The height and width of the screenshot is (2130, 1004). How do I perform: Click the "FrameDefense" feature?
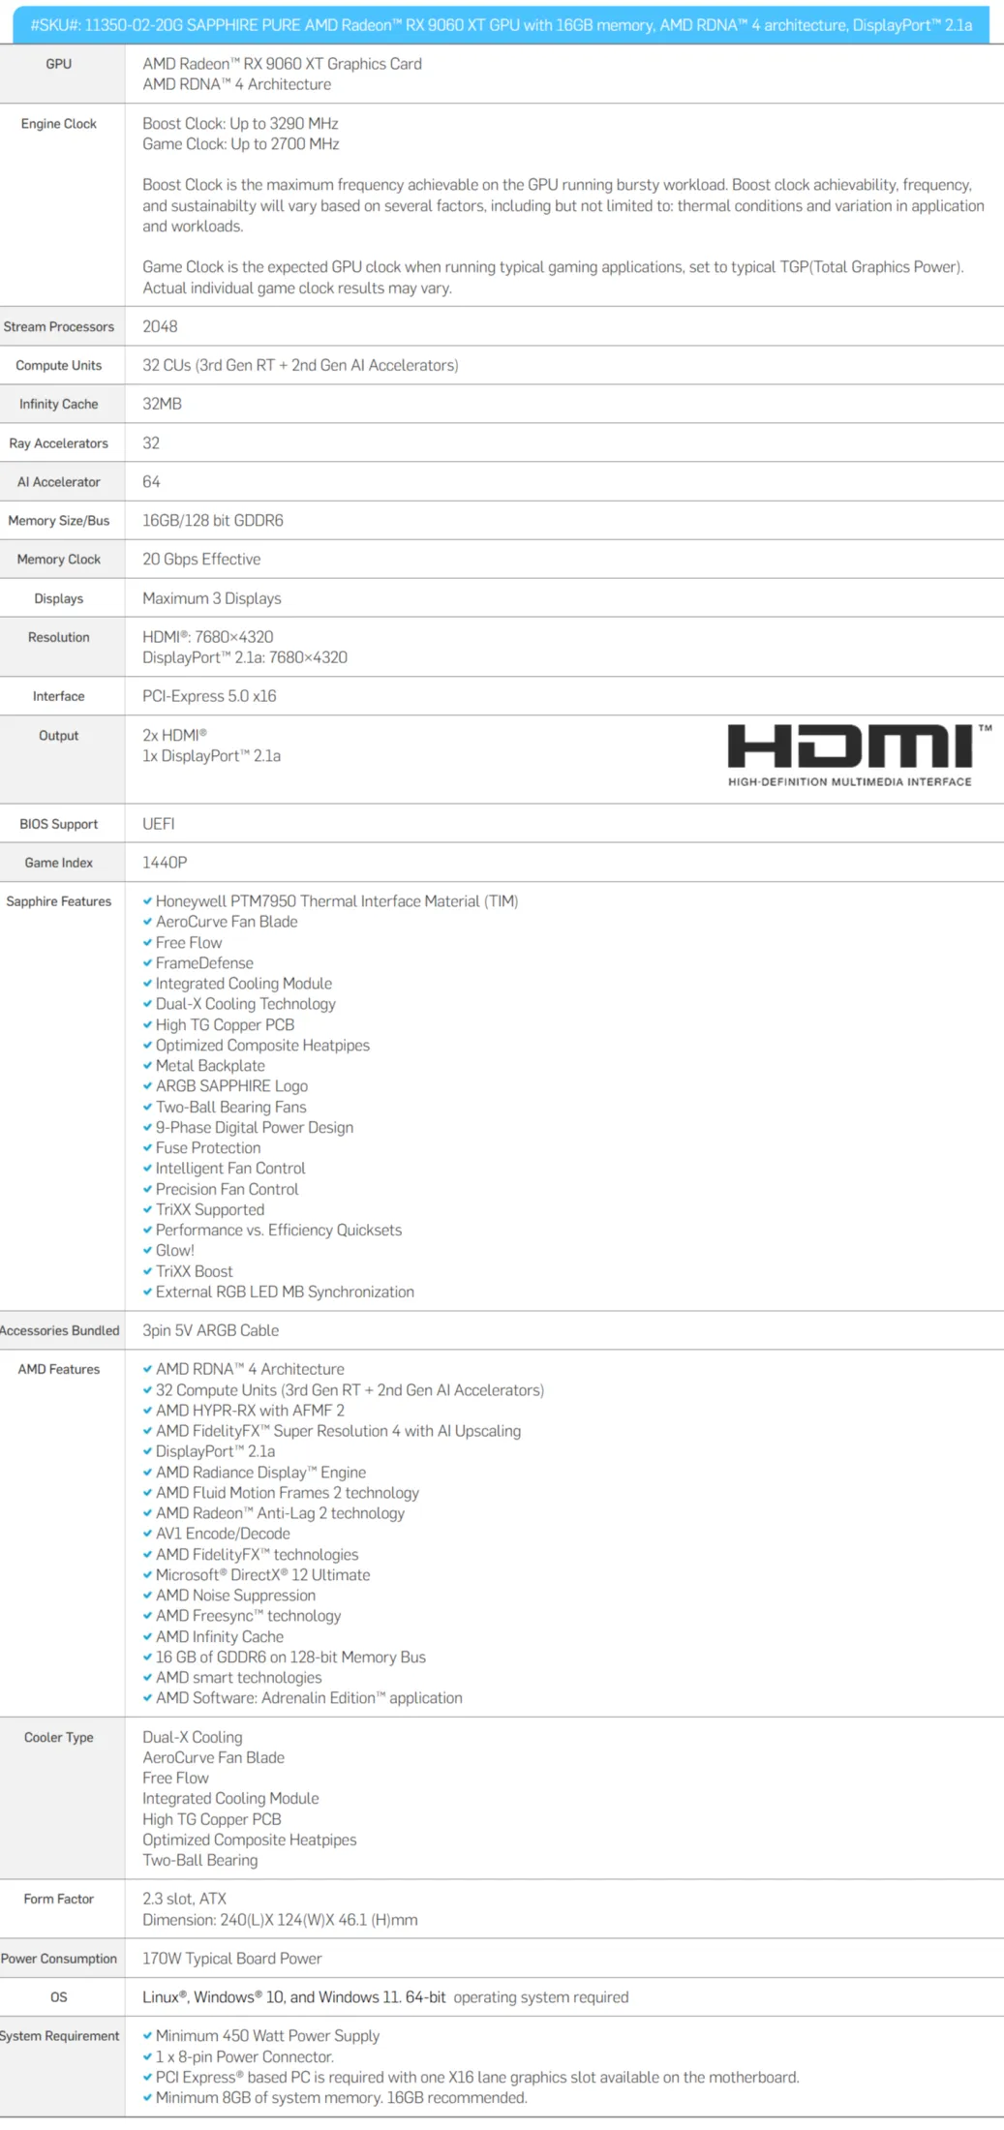204,963
